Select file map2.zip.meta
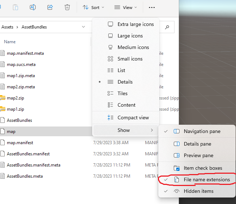Viewport: 236px width, 204px height. pyautogui.click(x=21, y=87)
